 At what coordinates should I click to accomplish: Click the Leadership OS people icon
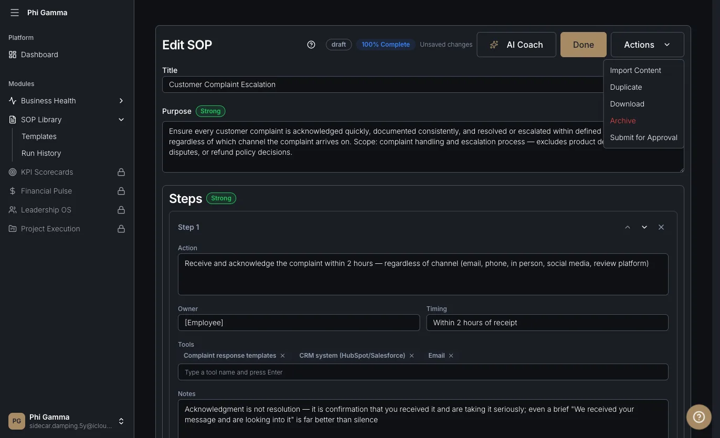13,210
